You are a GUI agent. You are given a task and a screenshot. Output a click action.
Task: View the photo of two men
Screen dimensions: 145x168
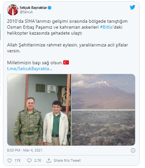tap(39, 110)
